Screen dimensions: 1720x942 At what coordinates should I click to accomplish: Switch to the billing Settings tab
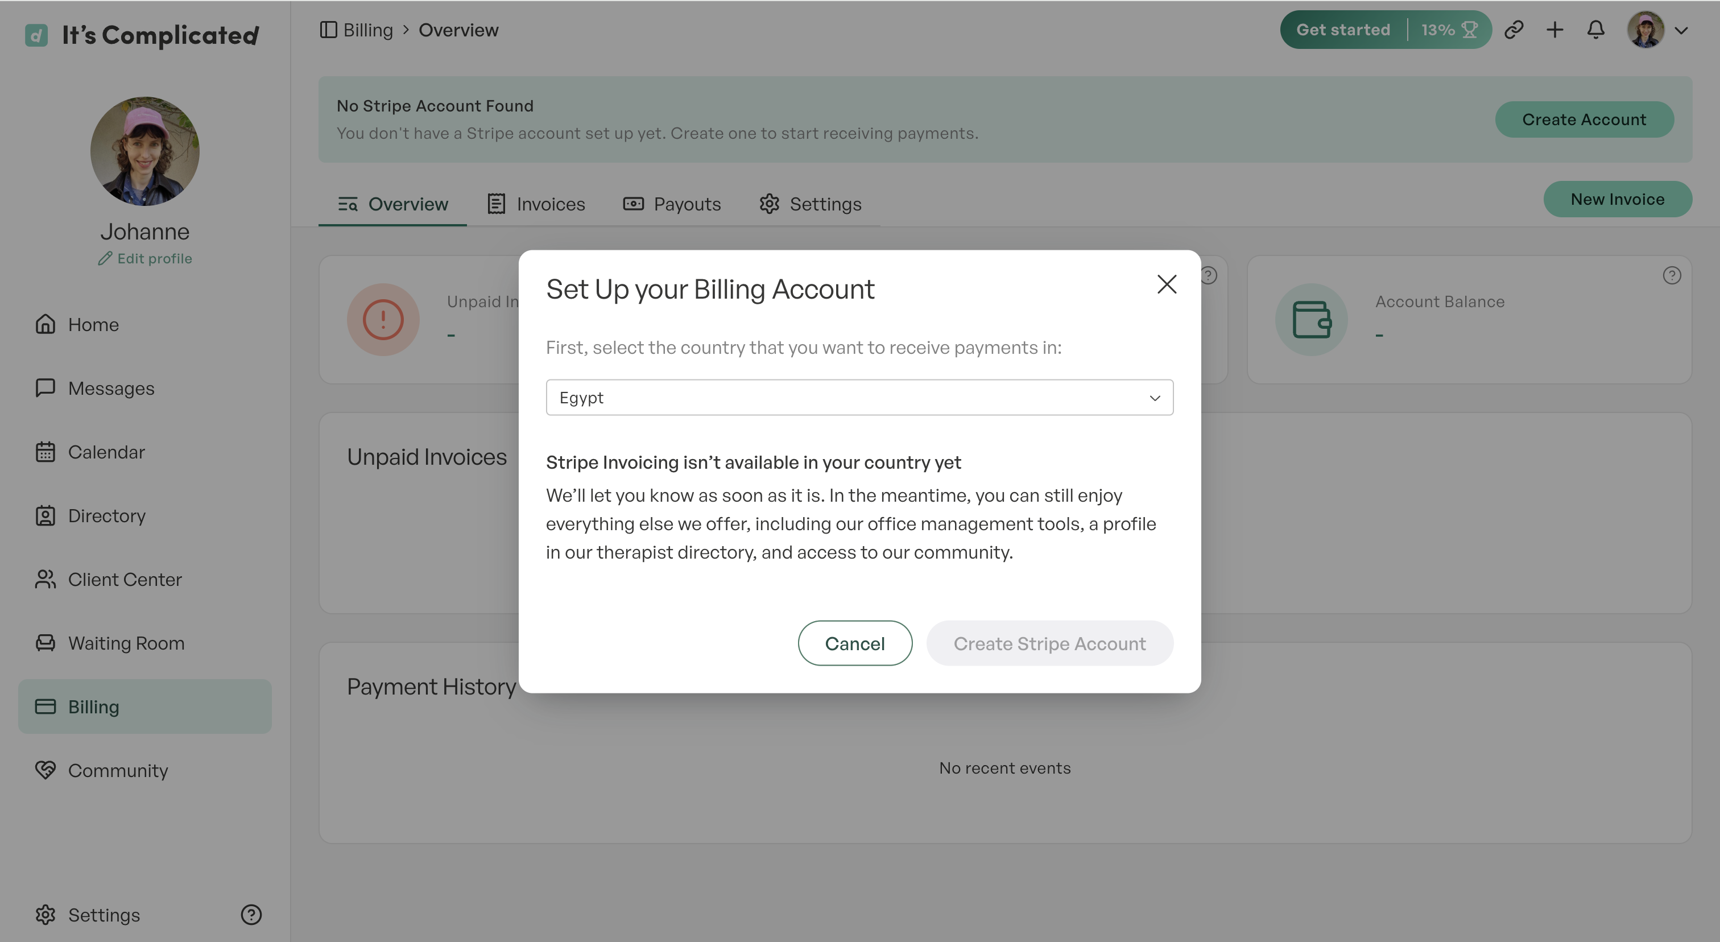(810, 204)
